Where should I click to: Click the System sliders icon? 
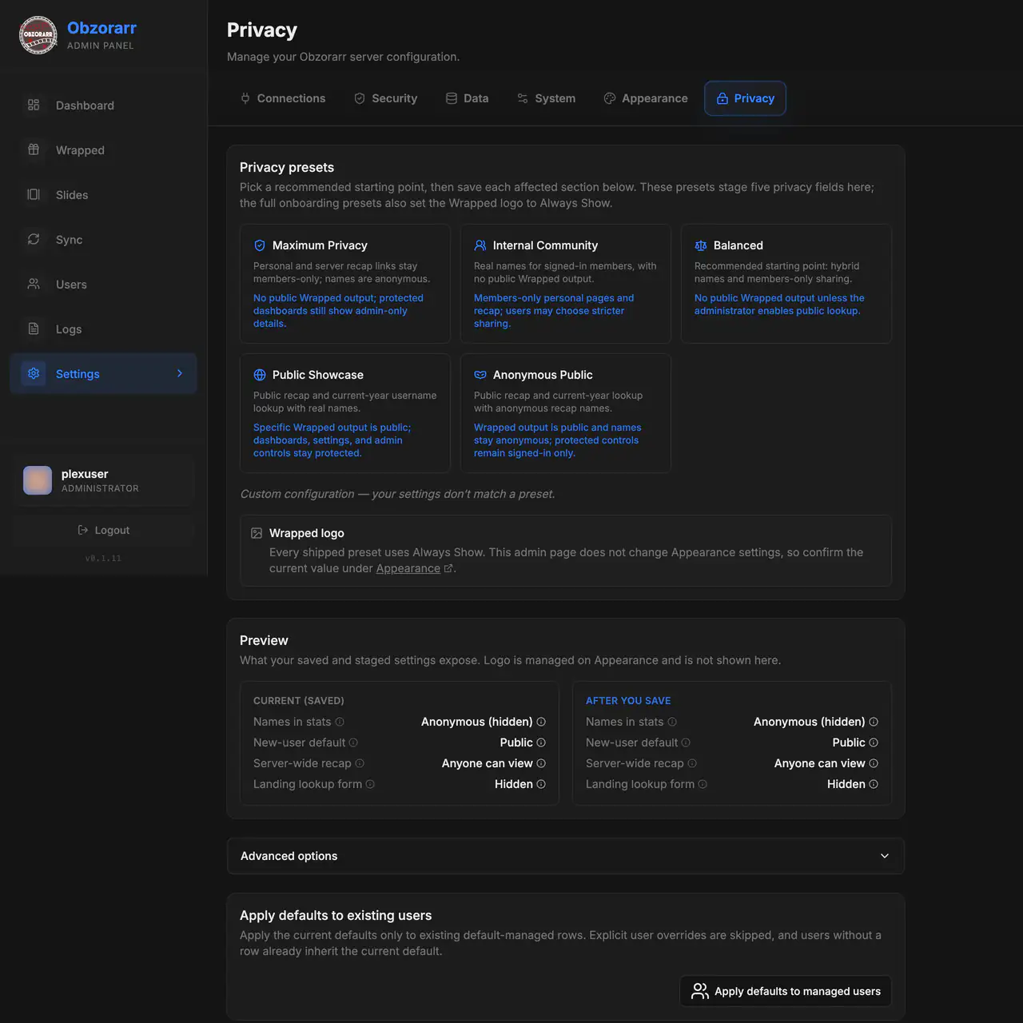tap(523, 98)
